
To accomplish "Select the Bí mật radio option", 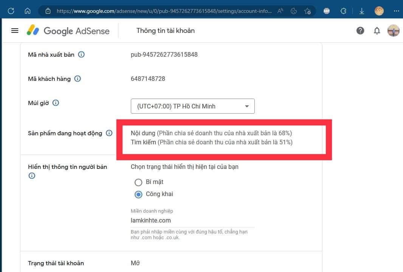I will tap(138, 182).
